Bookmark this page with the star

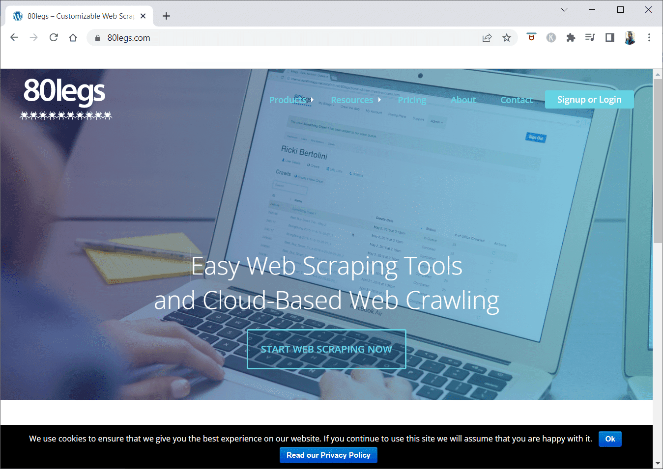(507, 38)
